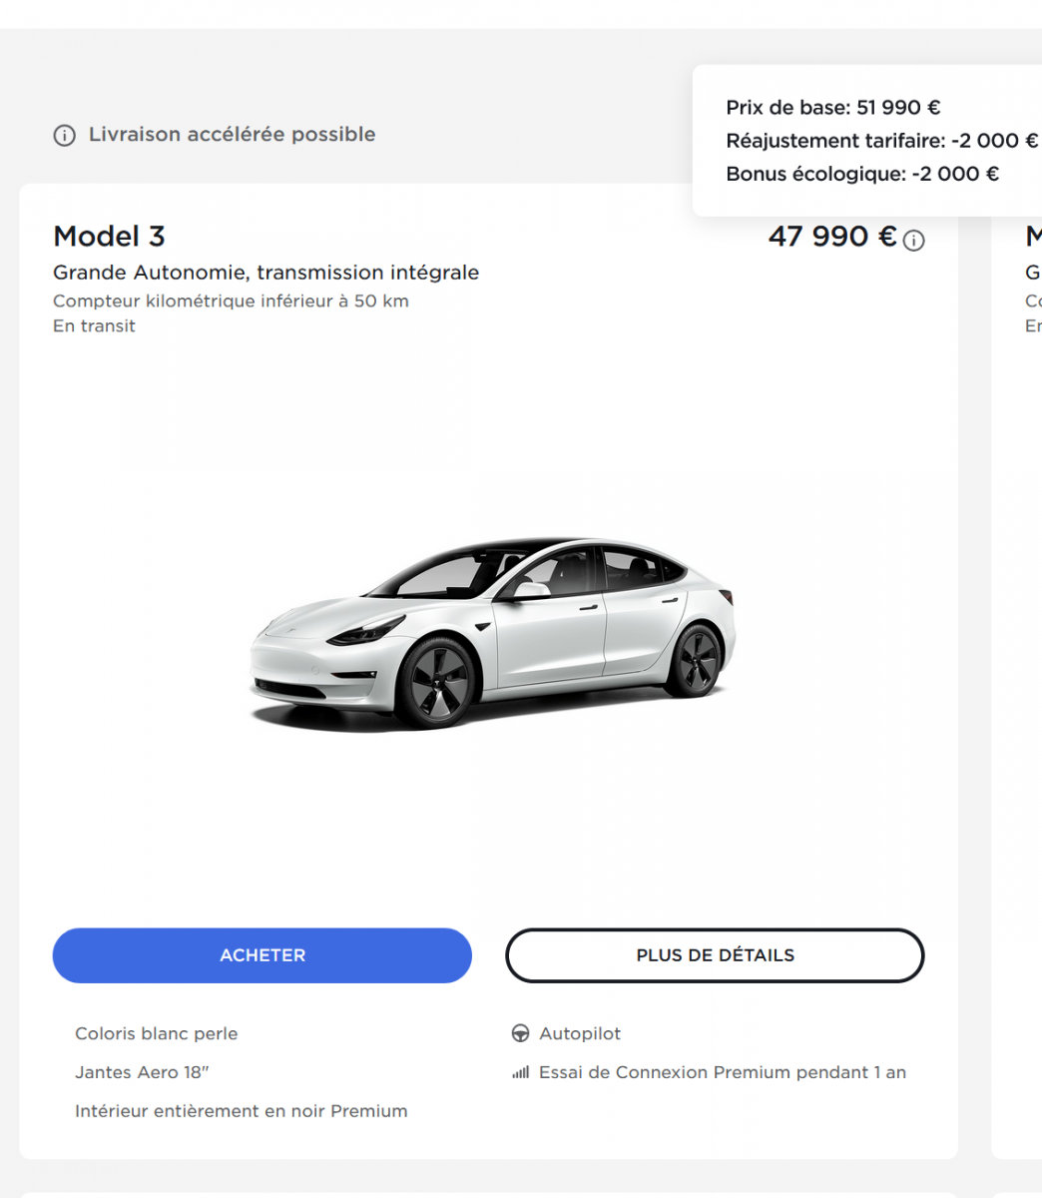Click the Model 3 card title
This screenshot has height=1198, width=1042.
pos(109,237)
